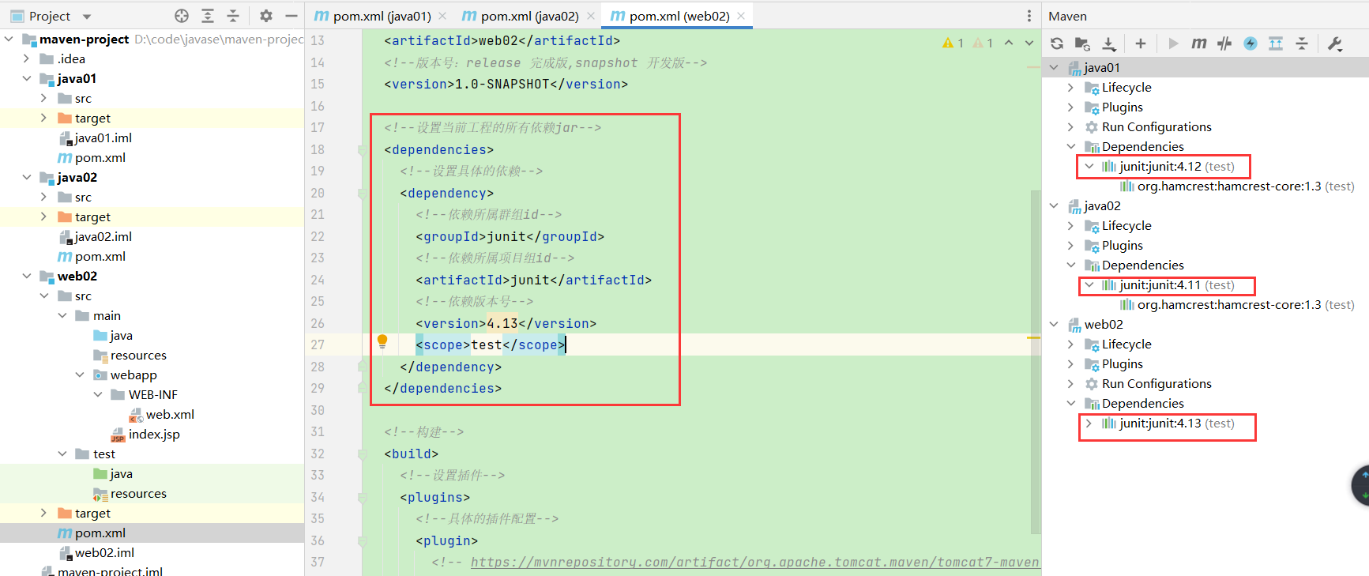1369x576 pixels.
Task: Select hamcrest-core:1.3 under java02
Action: (x=1237, y=305)
